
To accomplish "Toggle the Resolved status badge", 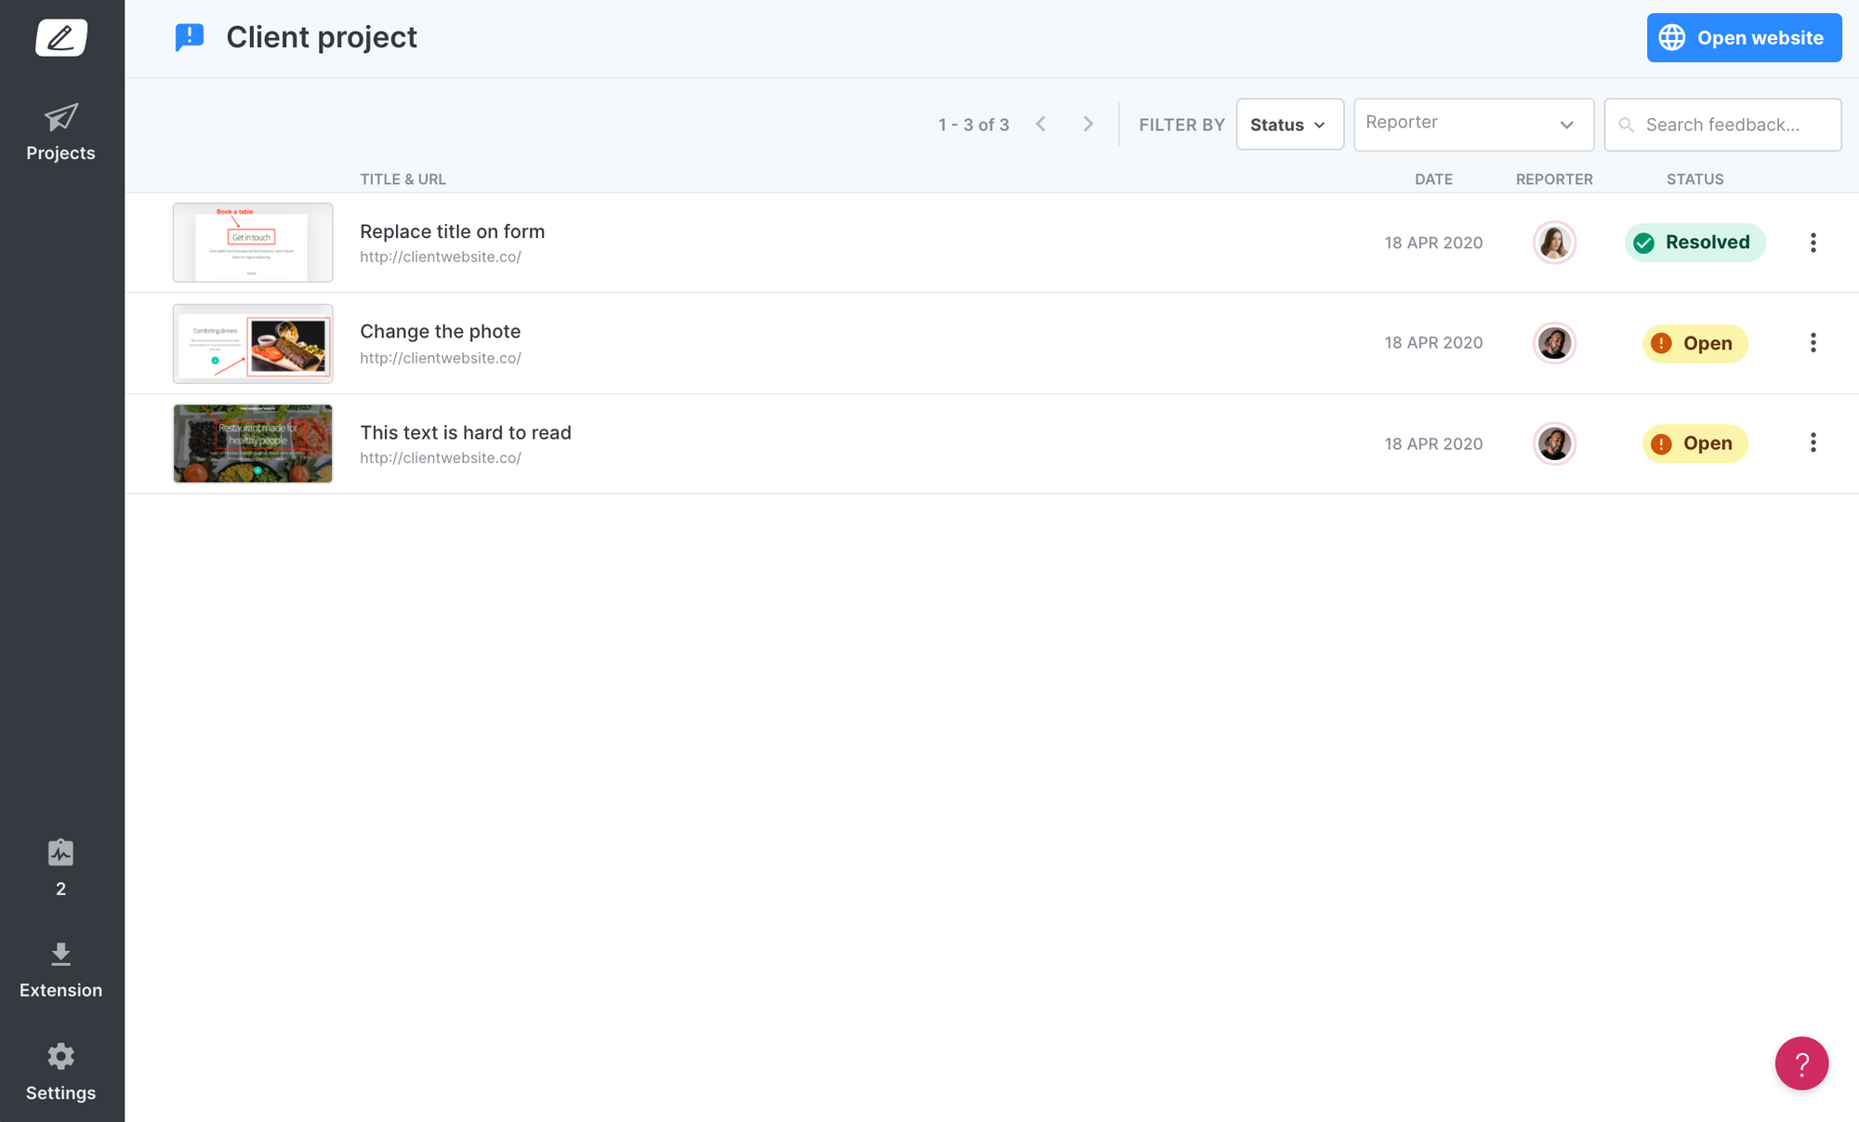I will 1694,243.
